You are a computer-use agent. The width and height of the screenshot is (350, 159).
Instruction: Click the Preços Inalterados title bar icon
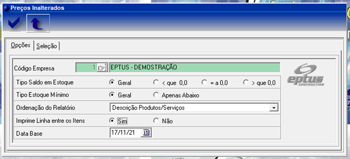coord(6,8)
